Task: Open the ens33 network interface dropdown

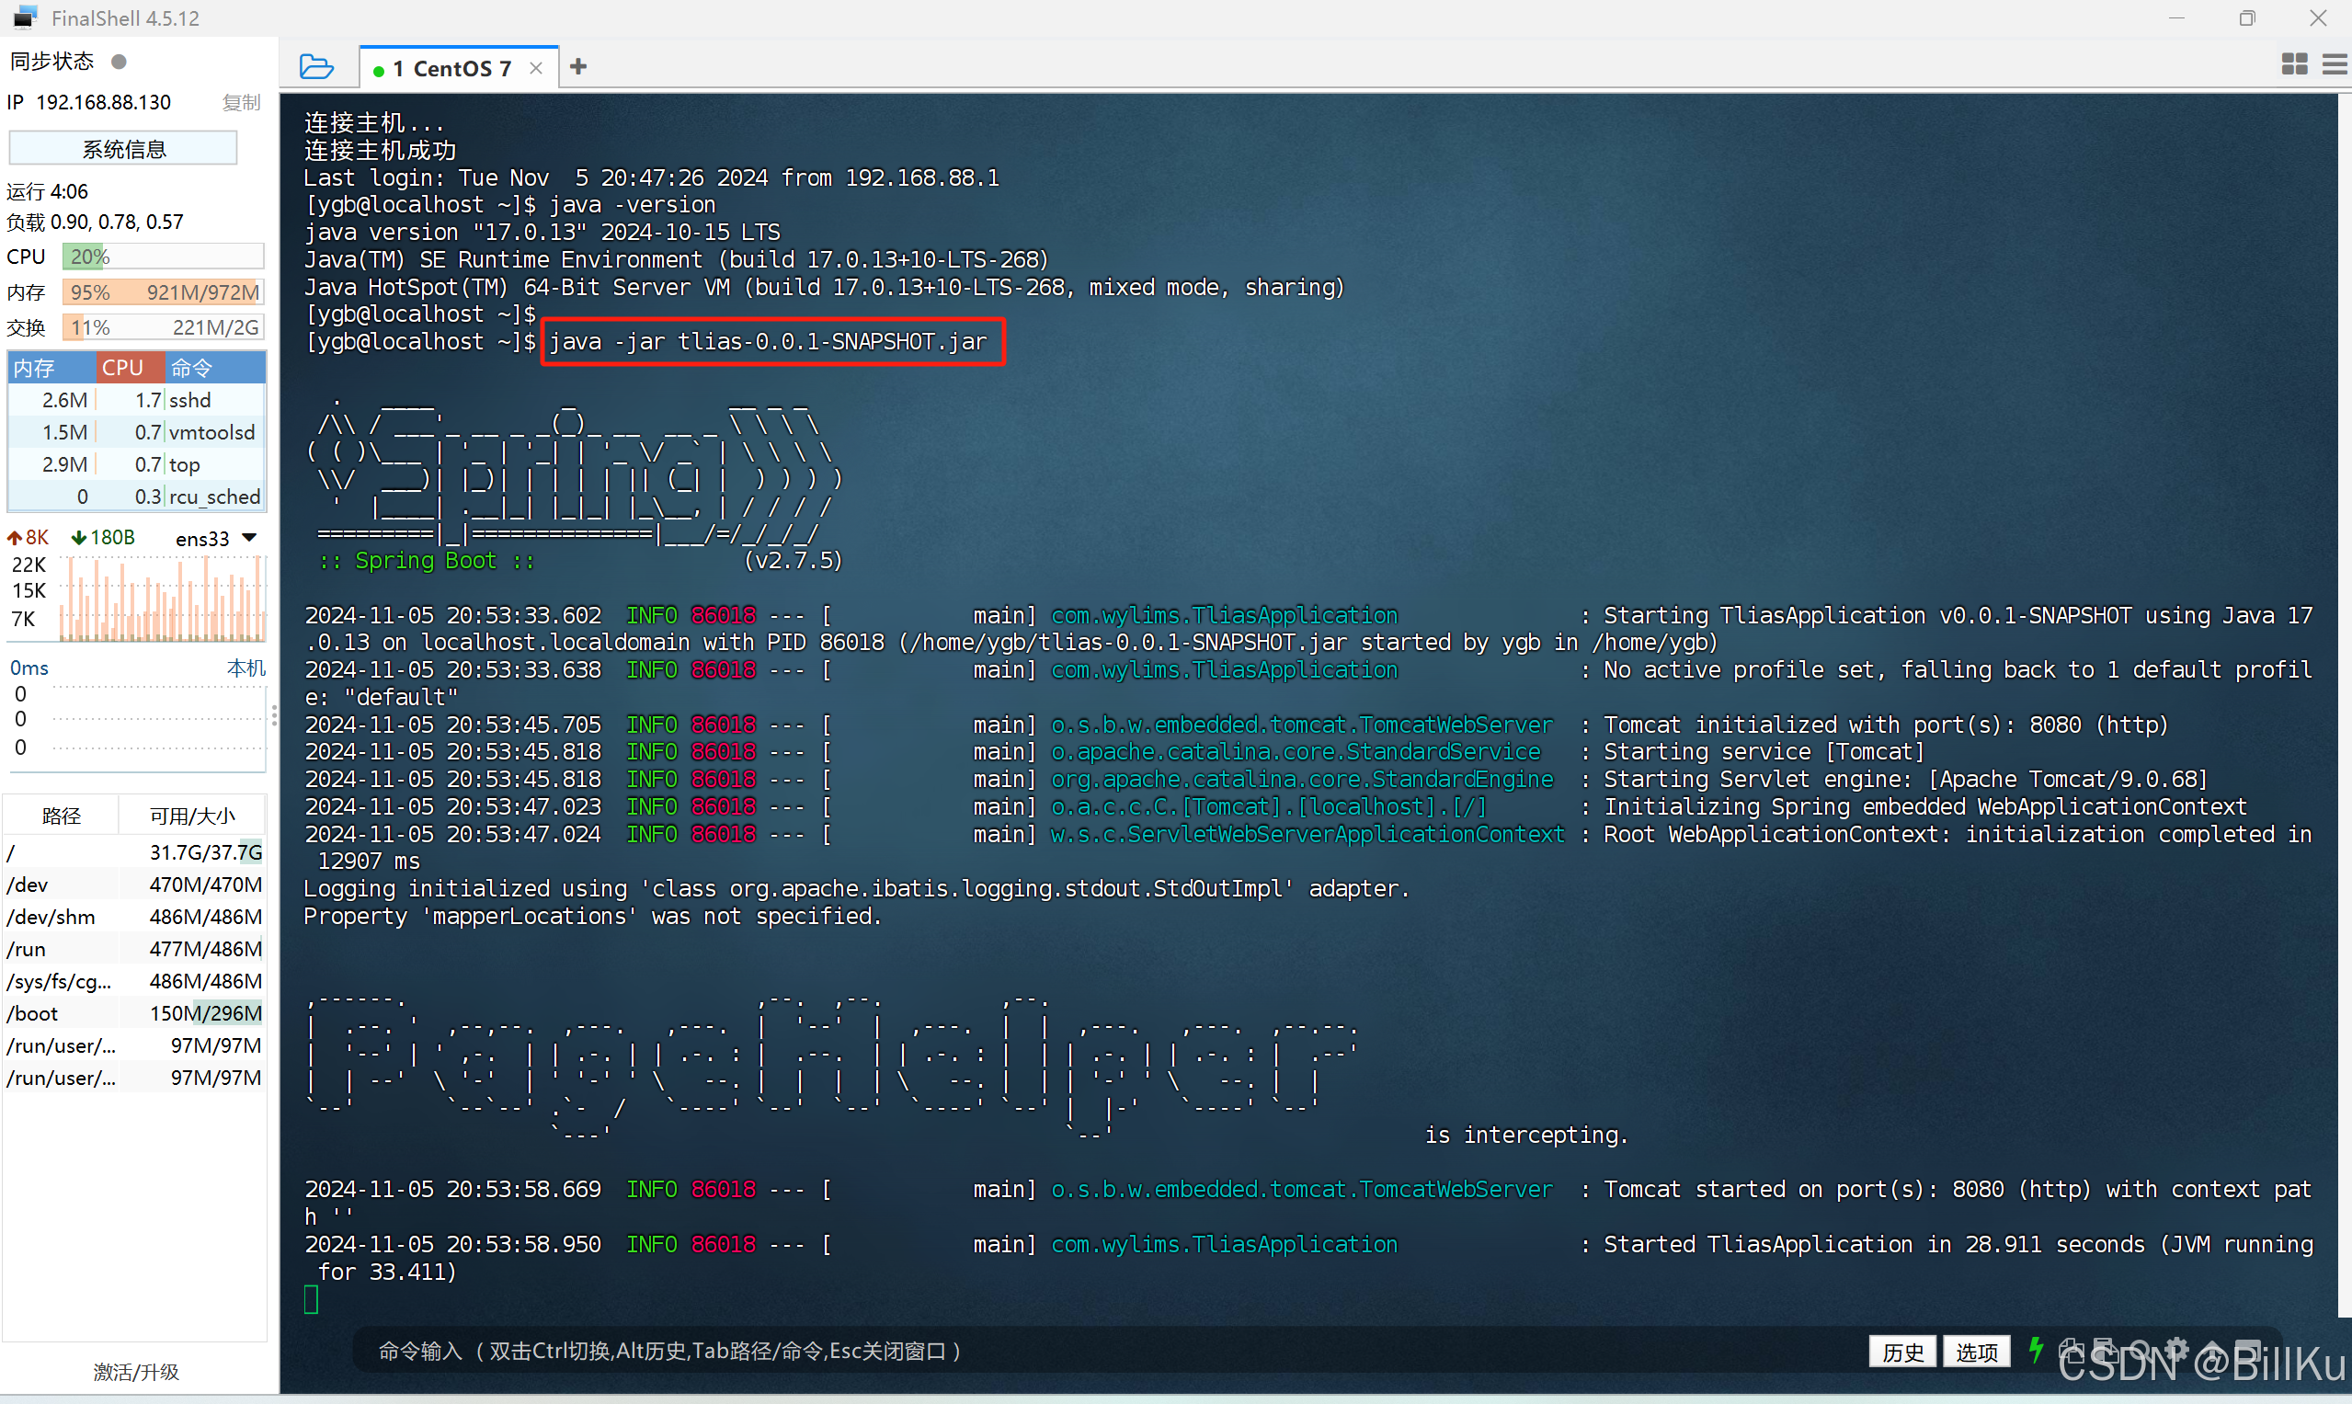Action: click(x=217, y=538)
